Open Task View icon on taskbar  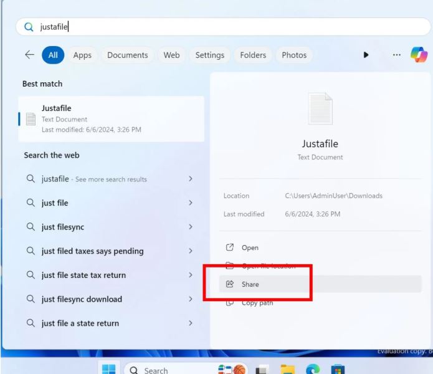[262, 370]
